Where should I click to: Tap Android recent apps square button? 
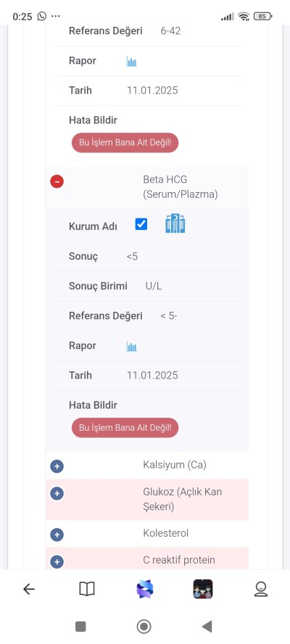[x=80, y=627]
